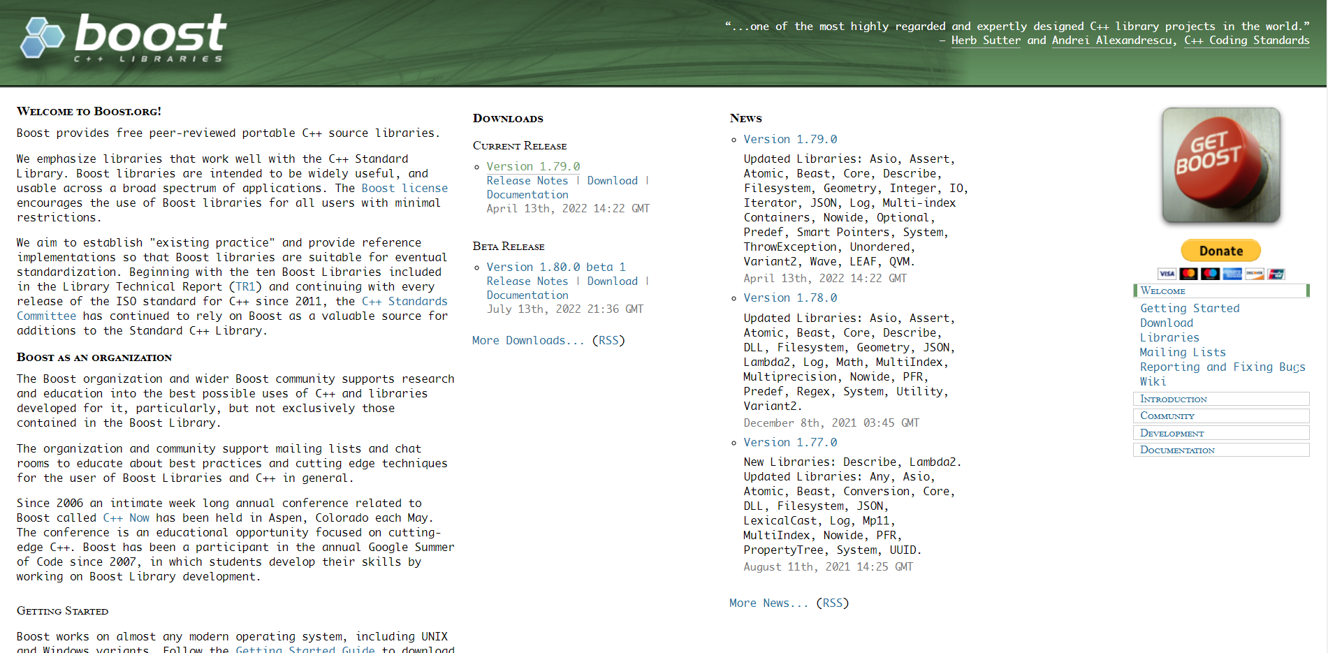
Task: Click the red Get Boost button image
Action: 1221,166
